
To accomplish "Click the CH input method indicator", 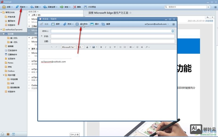I will click(x=75, y=135).
